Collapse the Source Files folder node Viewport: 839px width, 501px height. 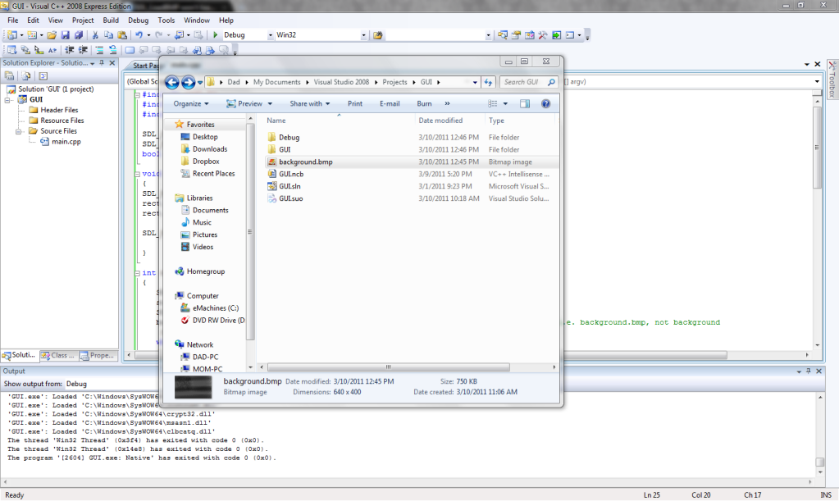pos(19,131)
